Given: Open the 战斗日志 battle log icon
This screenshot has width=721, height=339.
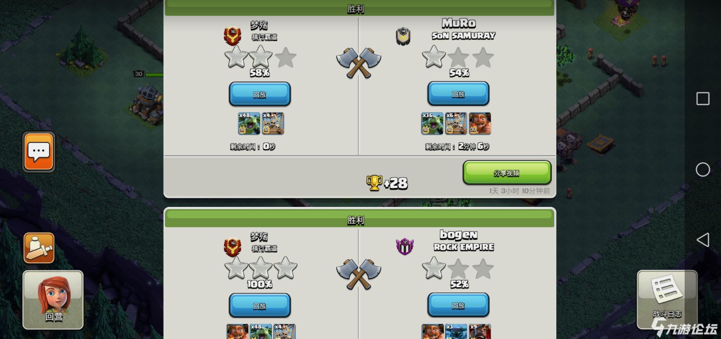Looking at the screenshot, I should pos(667,299).
